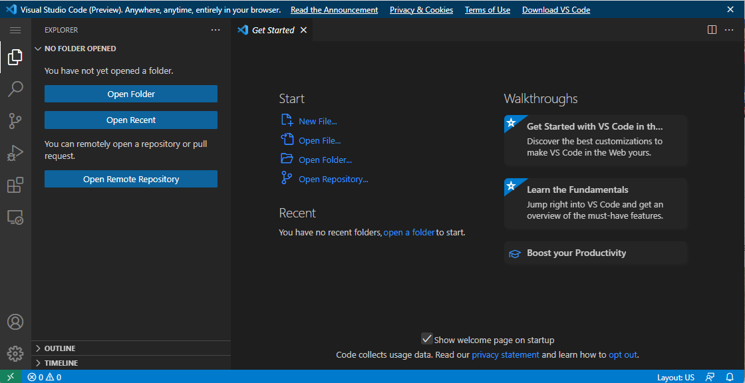Open the Extensions blocks icon
Viewport: 745px width, 383px height.
15,186
